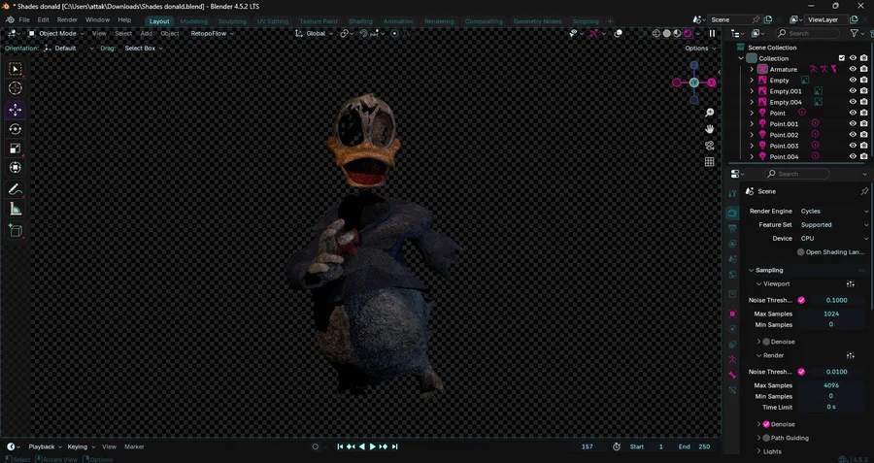The height and width of the screenshot is (463, 874).
Task: Open Render sampling presets icon
Action: [850, 355]
